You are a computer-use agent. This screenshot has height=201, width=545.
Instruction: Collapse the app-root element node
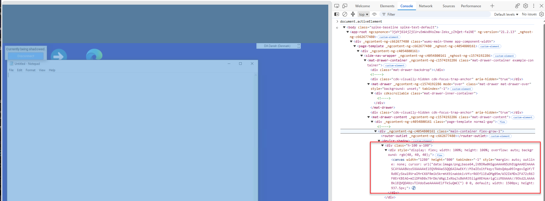[348, 32]
